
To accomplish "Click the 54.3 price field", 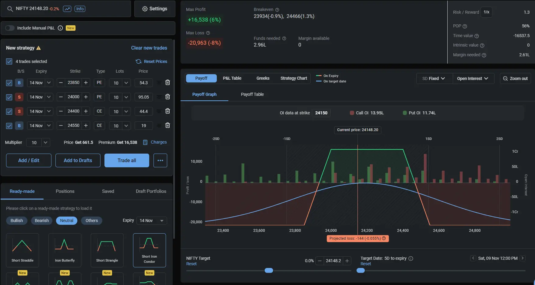I will (x=143, y=83).
